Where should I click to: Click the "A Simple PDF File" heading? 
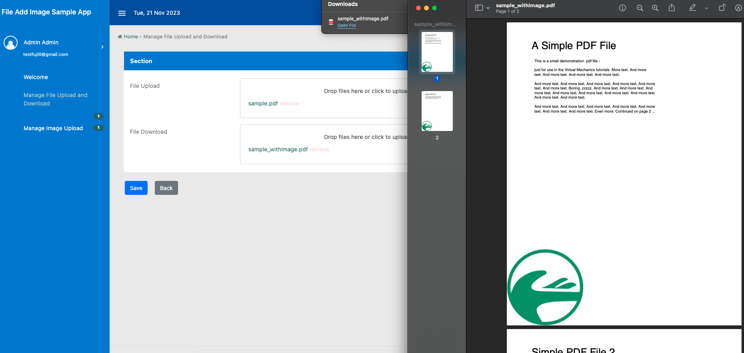tap(574, 46)
